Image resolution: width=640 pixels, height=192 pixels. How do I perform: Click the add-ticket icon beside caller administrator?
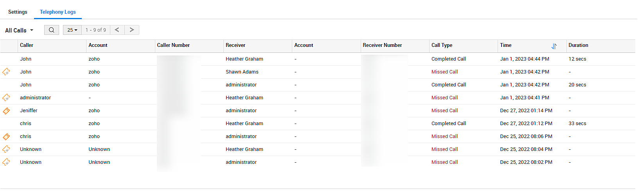[x=6, y=98]
